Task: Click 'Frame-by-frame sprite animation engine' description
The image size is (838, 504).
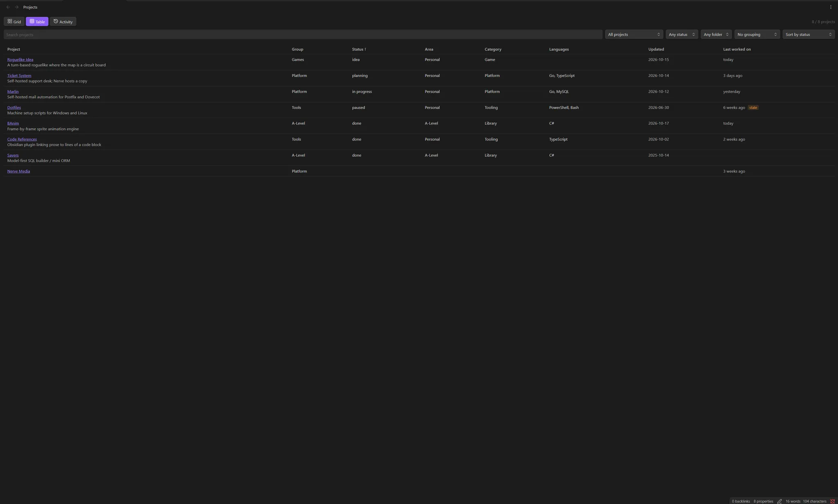Action: [x=43, y=129]
